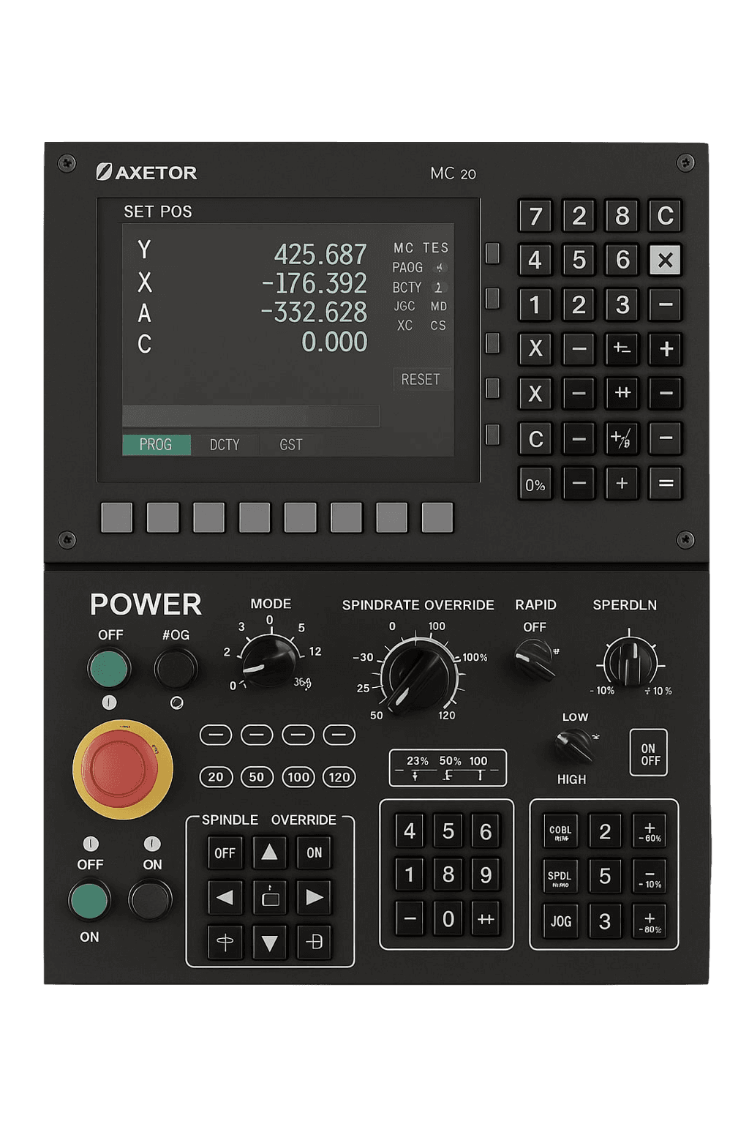This screenshot has width=749, height=1124.
Task: Select the oval 20 preset button
Action: (x=216, y=776)
